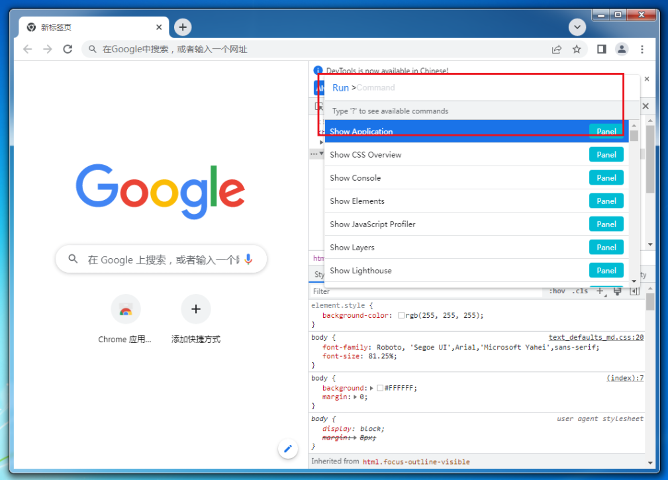Screen dimensions: 668x480
Task: Run Show Console command
Action: [x=476, y=177]
